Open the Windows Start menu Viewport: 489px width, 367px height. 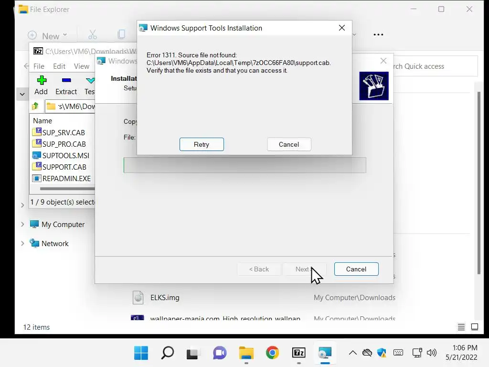click(141, 353)
